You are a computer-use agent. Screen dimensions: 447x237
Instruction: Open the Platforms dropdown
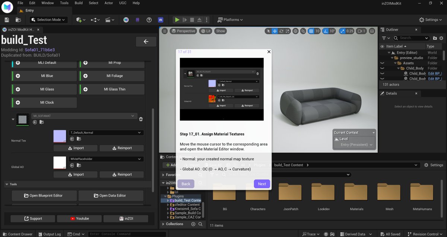click(x=230, y=20)
